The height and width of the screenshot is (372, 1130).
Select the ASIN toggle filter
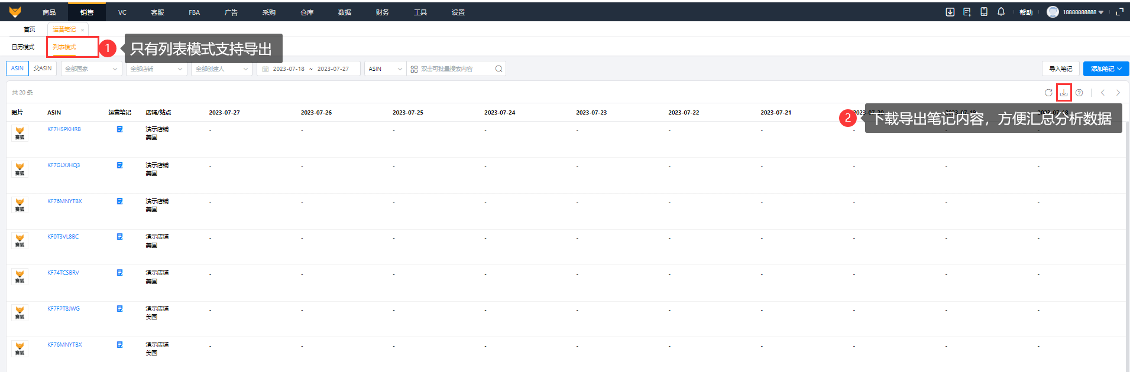click(x=17, y=68)
